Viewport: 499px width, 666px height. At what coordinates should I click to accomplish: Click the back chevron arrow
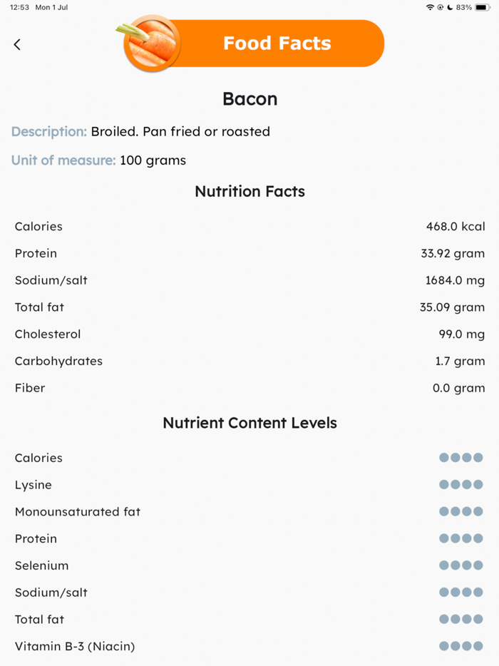(x=16, y=44)
